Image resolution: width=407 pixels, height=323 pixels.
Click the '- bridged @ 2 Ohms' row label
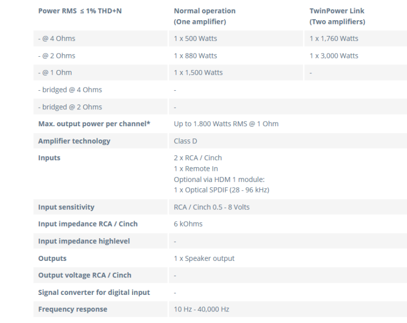coord(70,107)
